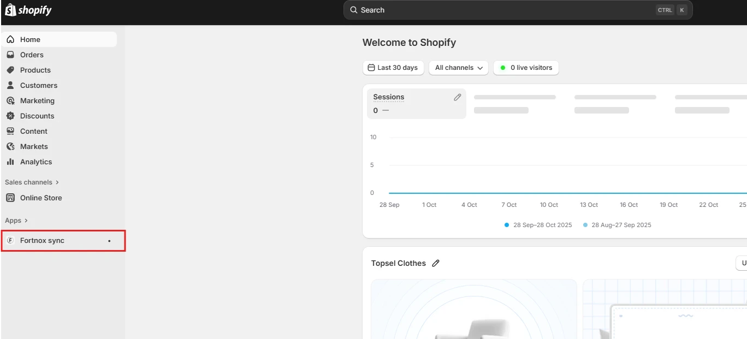
Task: Open Fortnox sync app label
Action: pos(42,240)
